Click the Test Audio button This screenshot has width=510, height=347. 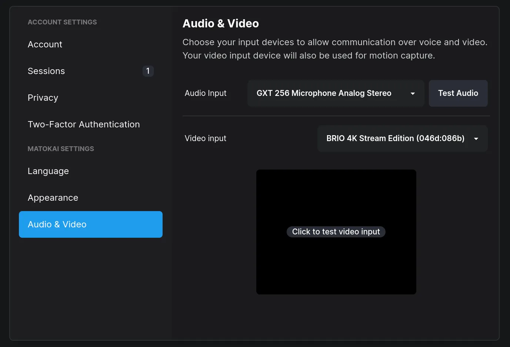click(458, 93)
